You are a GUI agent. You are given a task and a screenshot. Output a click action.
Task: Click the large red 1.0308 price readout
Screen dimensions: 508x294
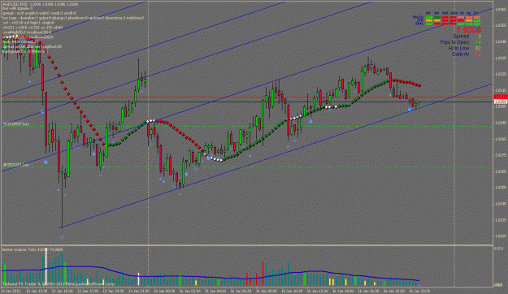pyautogui.click(x=469, y=30)
